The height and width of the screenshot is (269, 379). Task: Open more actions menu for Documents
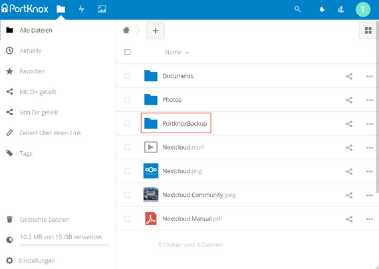(369, 77)
